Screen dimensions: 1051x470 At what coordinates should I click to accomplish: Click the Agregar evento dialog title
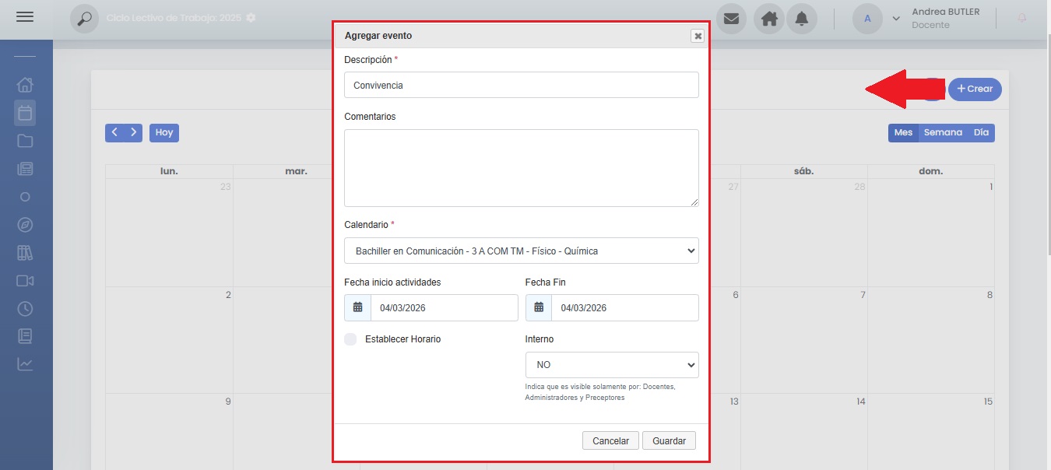378,36
